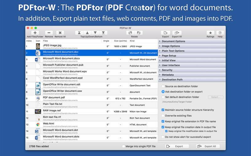Select Ask destination folder on export radio

[163, 92]
